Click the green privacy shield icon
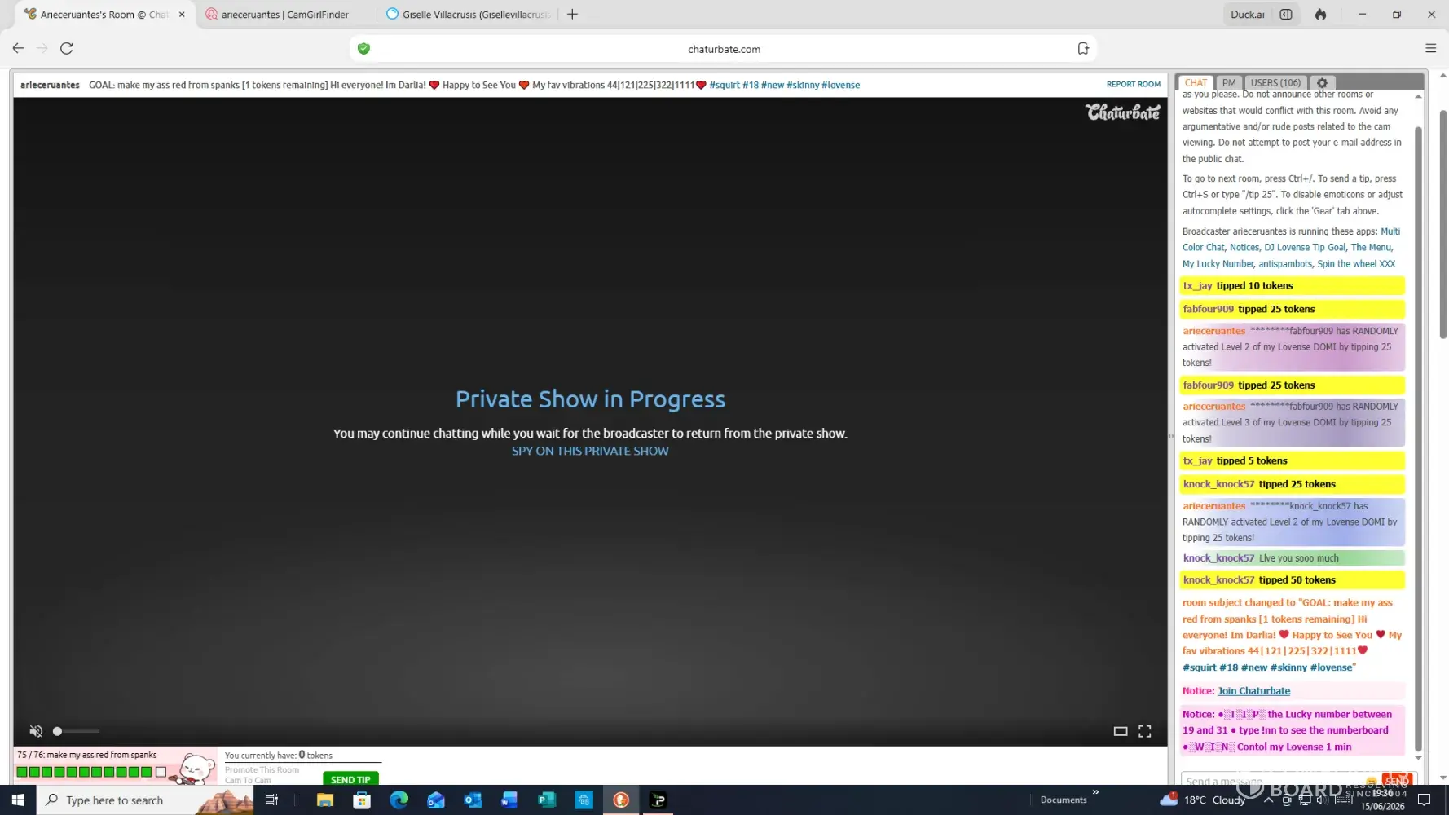This screenshot has height=815, width=1449. (x=363, y=49)
